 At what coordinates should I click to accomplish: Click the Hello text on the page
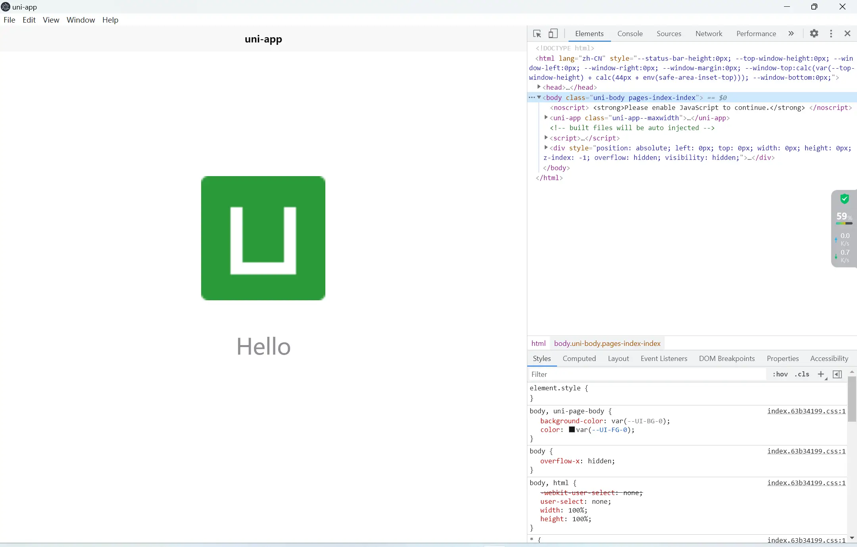click(x=263, y=346)
